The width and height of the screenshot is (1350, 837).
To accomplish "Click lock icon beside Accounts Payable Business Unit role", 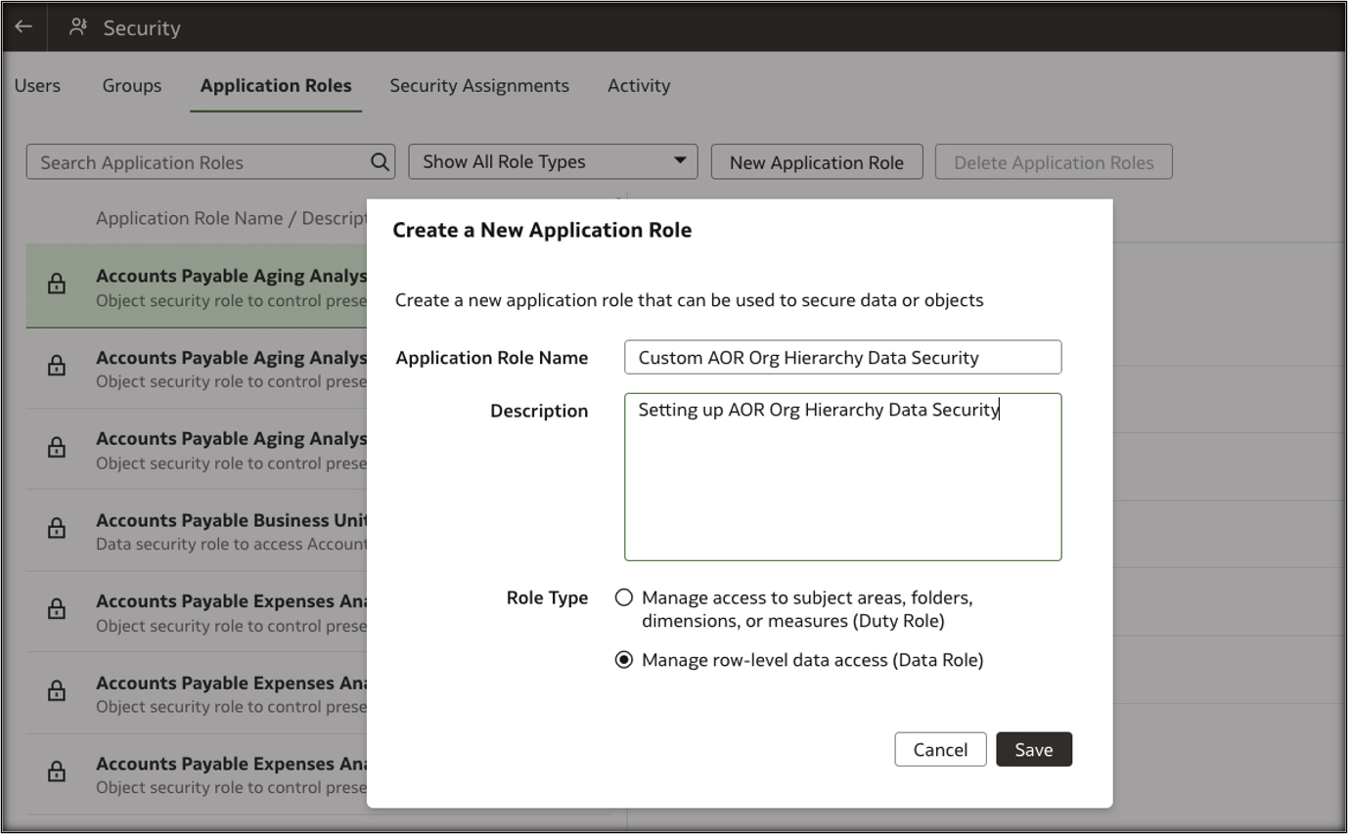I will (x=57, y=529).
